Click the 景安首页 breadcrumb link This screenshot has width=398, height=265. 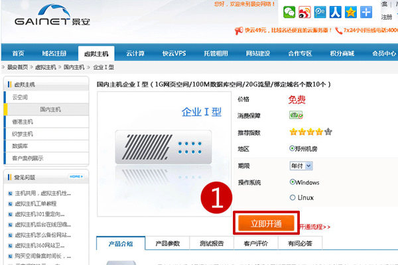[17, 67]
